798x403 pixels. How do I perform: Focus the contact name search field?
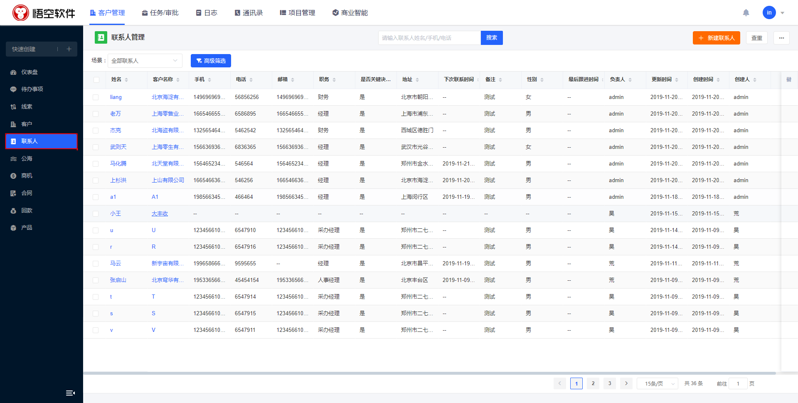click(x=429, y=38)
